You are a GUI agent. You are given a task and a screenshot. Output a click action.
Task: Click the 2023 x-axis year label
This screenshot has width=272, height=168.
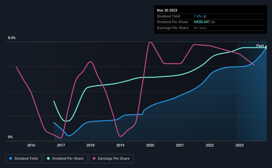[x=240, y=145]
